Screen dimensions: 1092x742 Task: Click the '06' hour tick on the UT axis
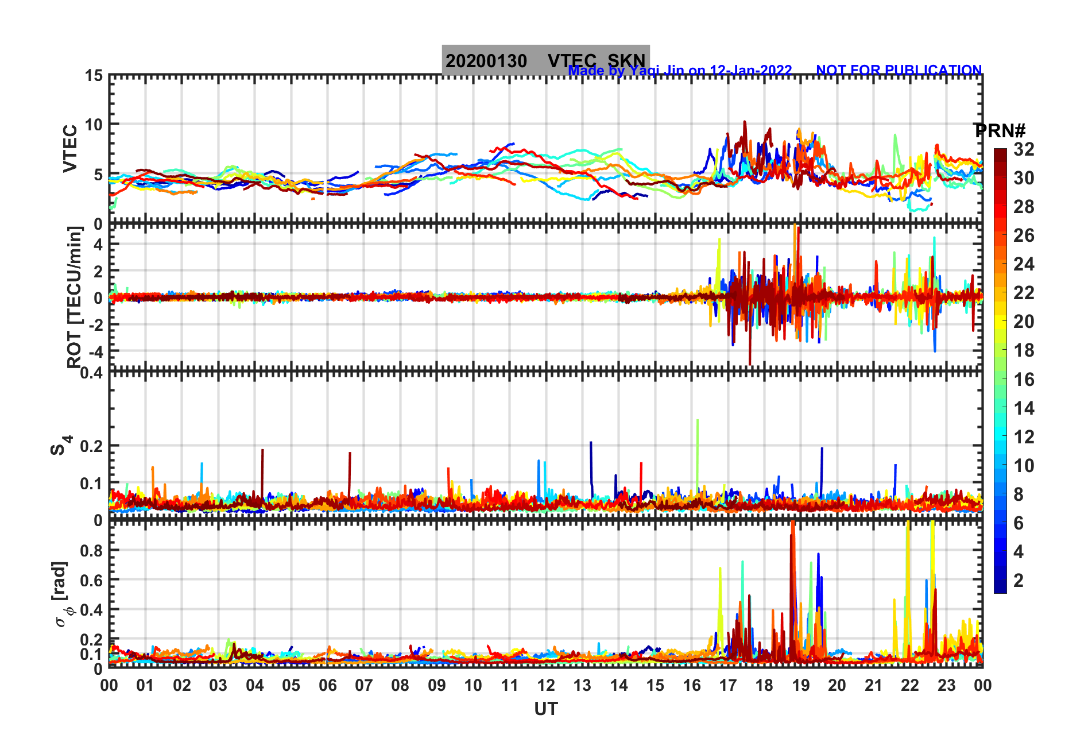327,685
